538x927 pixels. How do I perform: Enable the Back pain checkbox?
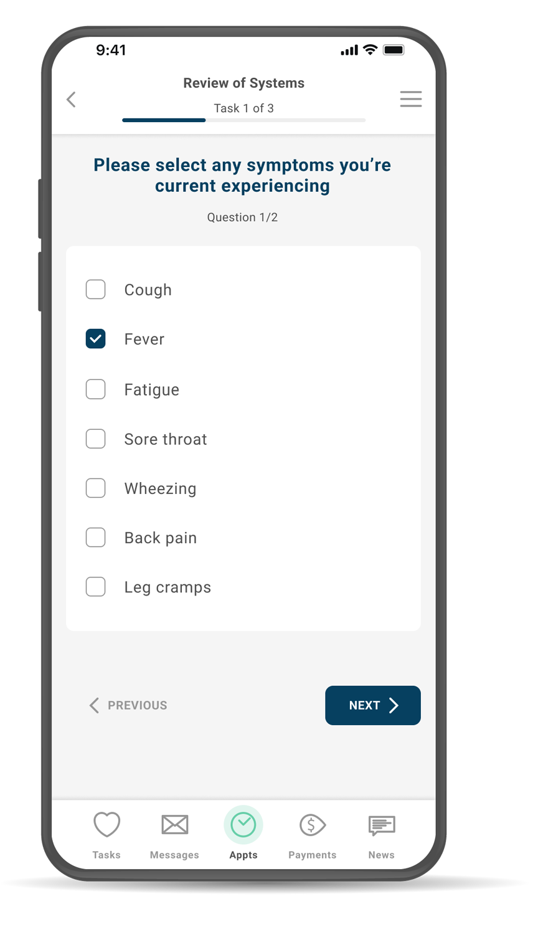(95, 537)
